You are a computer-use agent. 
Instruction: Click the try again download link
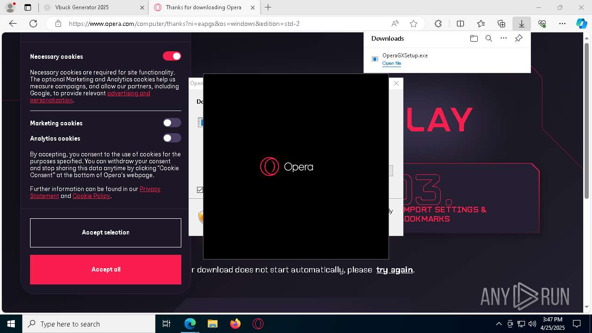click(395, 270)
